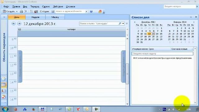The width and height of the screenshot is (199, 112).
Task: Expand the search query builder chevron
Action: (x=127, y=24)
